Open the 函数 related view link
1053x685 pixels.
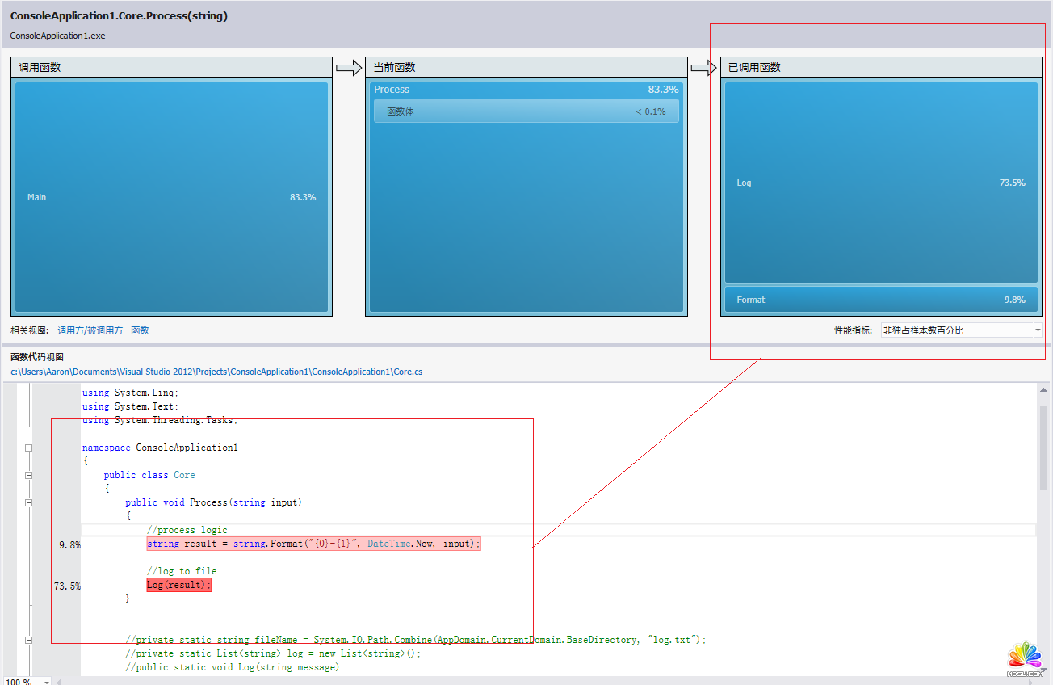[140, 330]
